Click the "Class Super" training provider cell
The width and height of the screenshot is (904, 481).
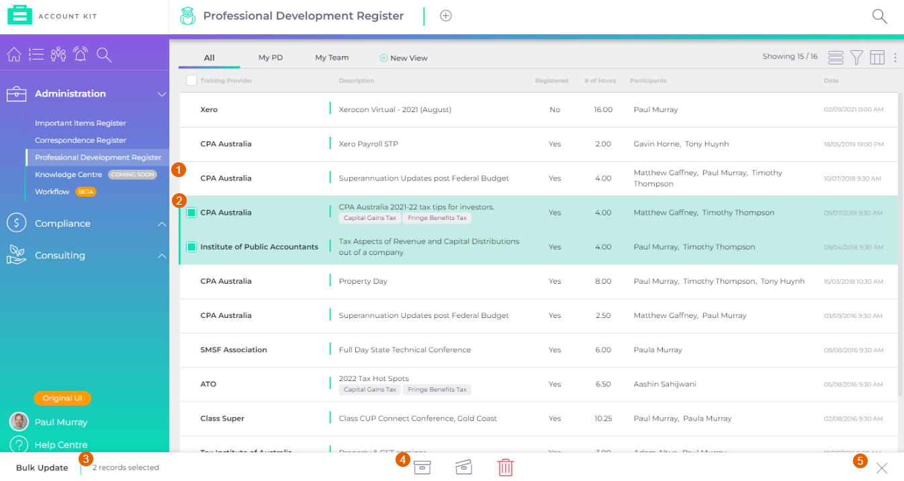[222, 418]
